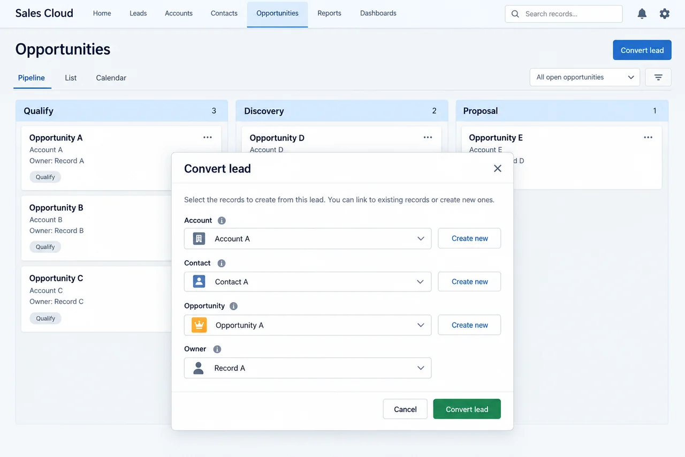Screen dimensions: 685x457
Task: Open the settings gear
Action: pos(665,14)
